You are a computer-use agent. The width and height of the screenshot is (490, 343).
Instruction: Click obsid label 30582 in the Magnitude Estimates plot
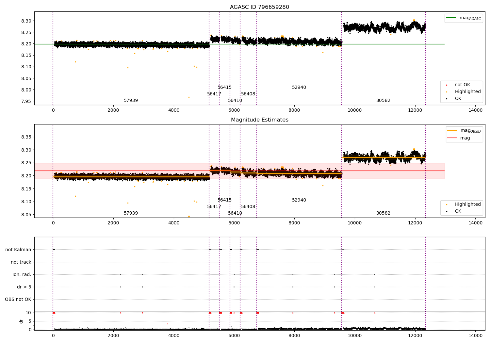click(x=384, y=213)
